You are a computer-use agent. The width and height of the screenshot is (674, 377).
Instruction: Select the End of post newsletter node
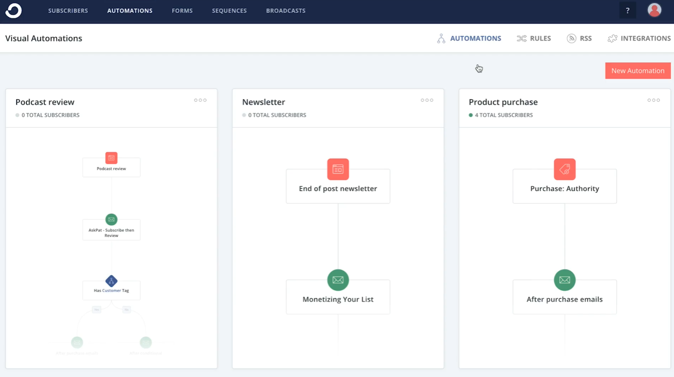(x=338, y=186)
